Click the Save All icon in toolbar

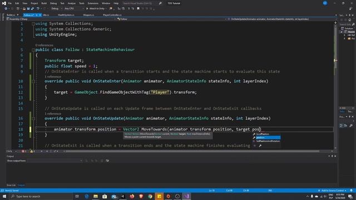[32, 9]
